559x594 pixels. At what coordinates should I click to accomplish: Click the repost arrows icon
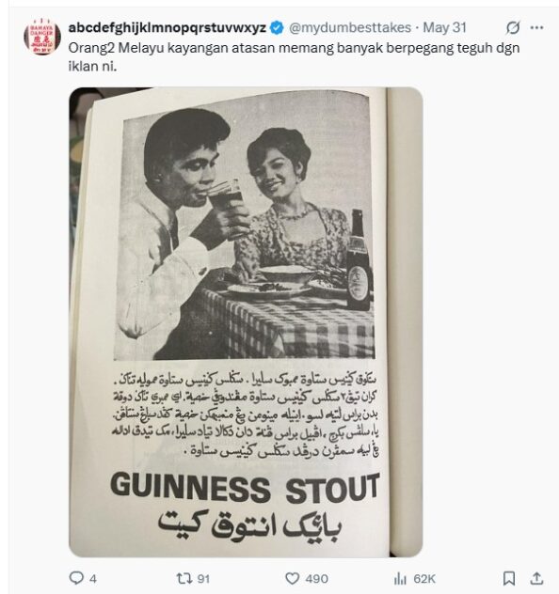[184, 578]
